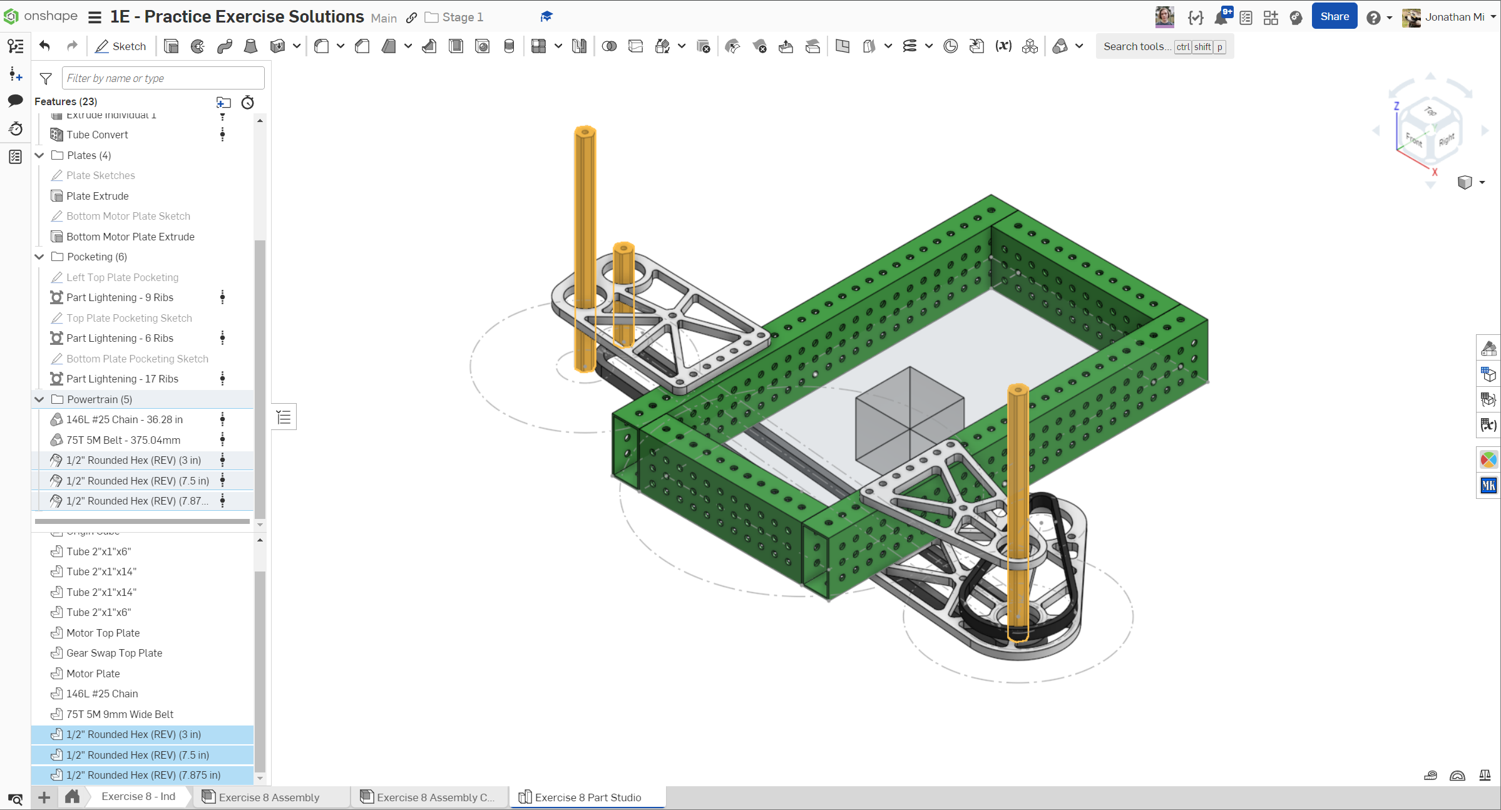Viewport: 1501px width, 810px height.
Task: Toggle the feature list panel icon
Action: (284, 418)
